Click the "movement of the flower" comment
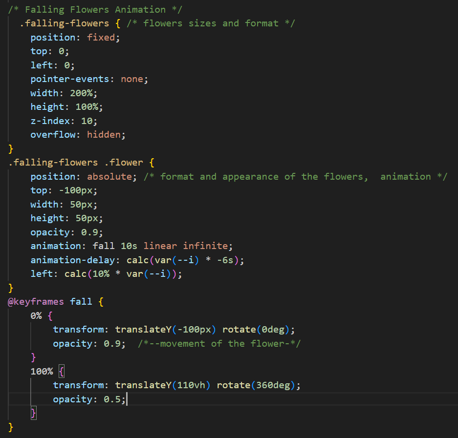Viewport: 458px width, 438px height. tap(219, 343)
